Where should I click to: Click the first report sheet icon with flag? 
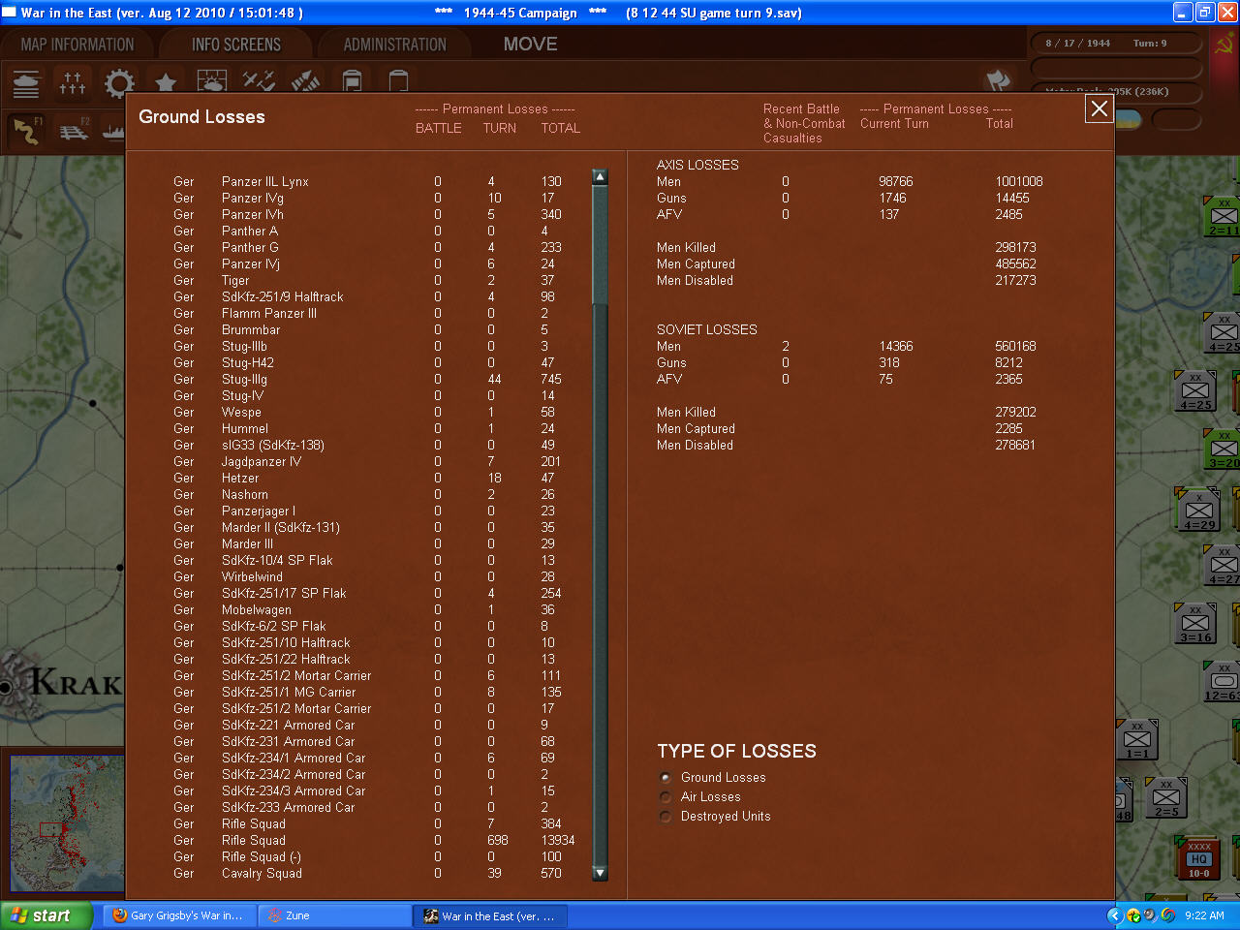[x=352, y=83]
